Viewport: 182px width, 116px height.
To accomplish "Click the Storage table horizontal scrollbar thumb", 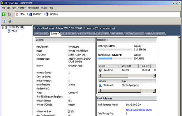I will click(114, 76).
